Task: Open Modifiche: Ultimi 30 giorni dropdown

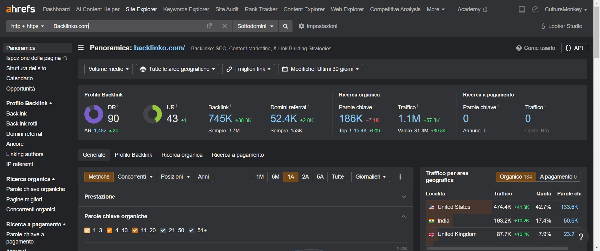Action: 320,69
